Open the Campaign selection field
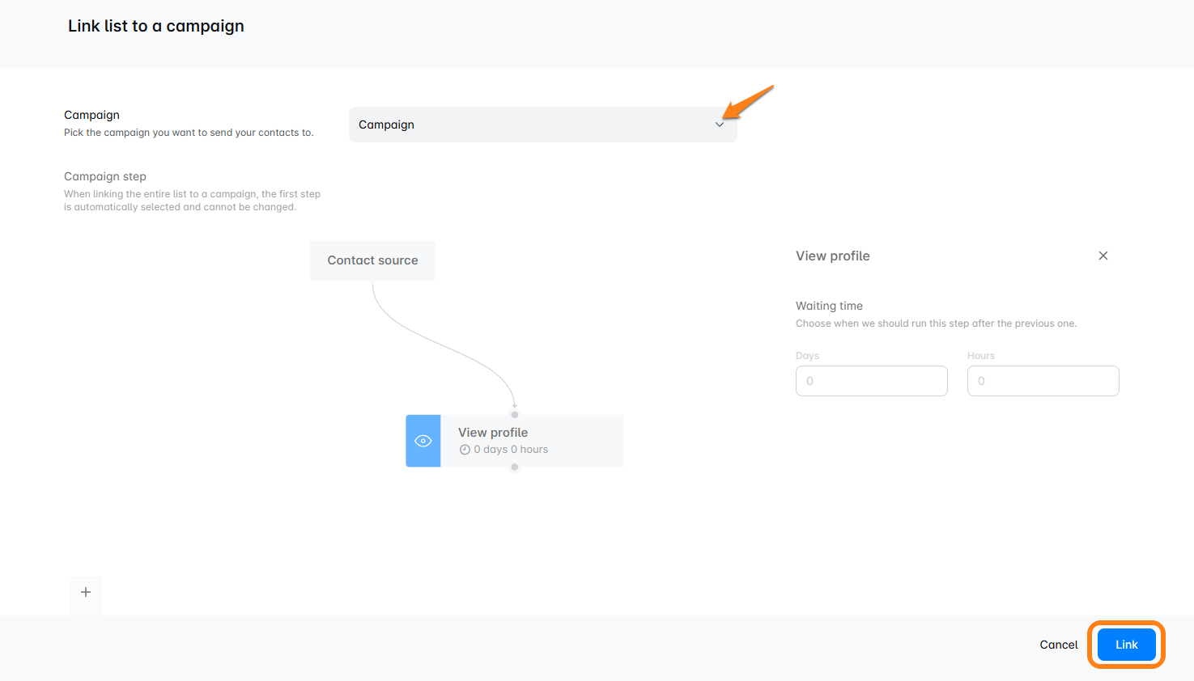Viewport: 1194px width, 681px height. (534, 125)
